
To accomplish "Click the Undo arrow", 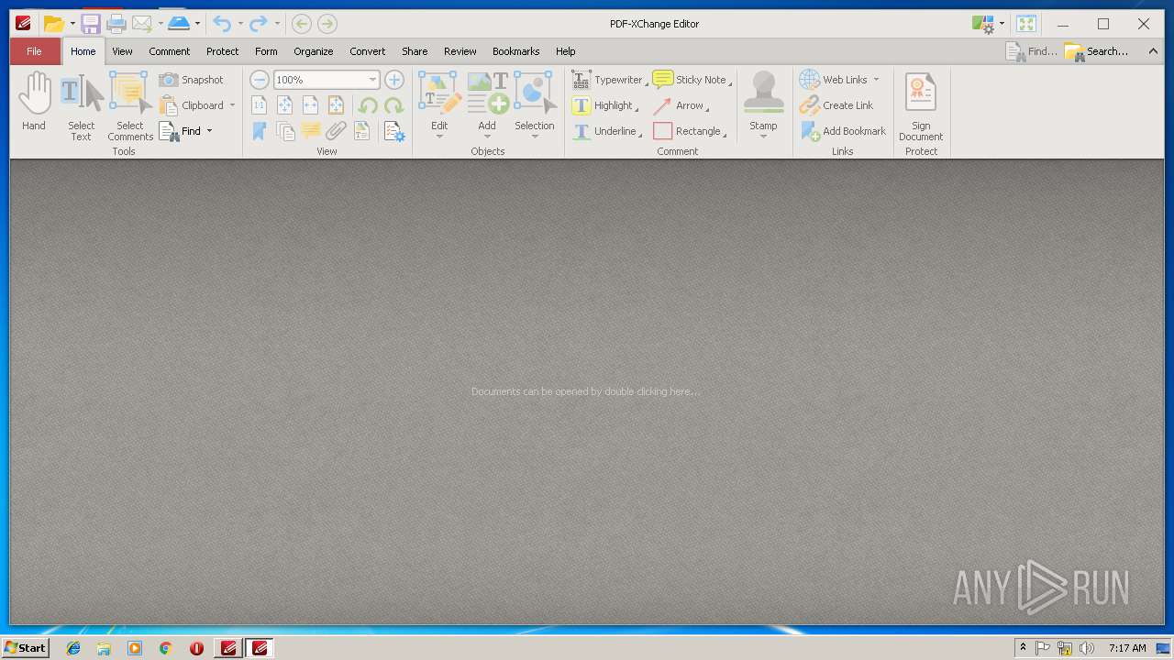I will click(221, 24).
